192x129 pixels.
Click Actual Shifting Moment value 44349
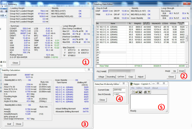86,109
